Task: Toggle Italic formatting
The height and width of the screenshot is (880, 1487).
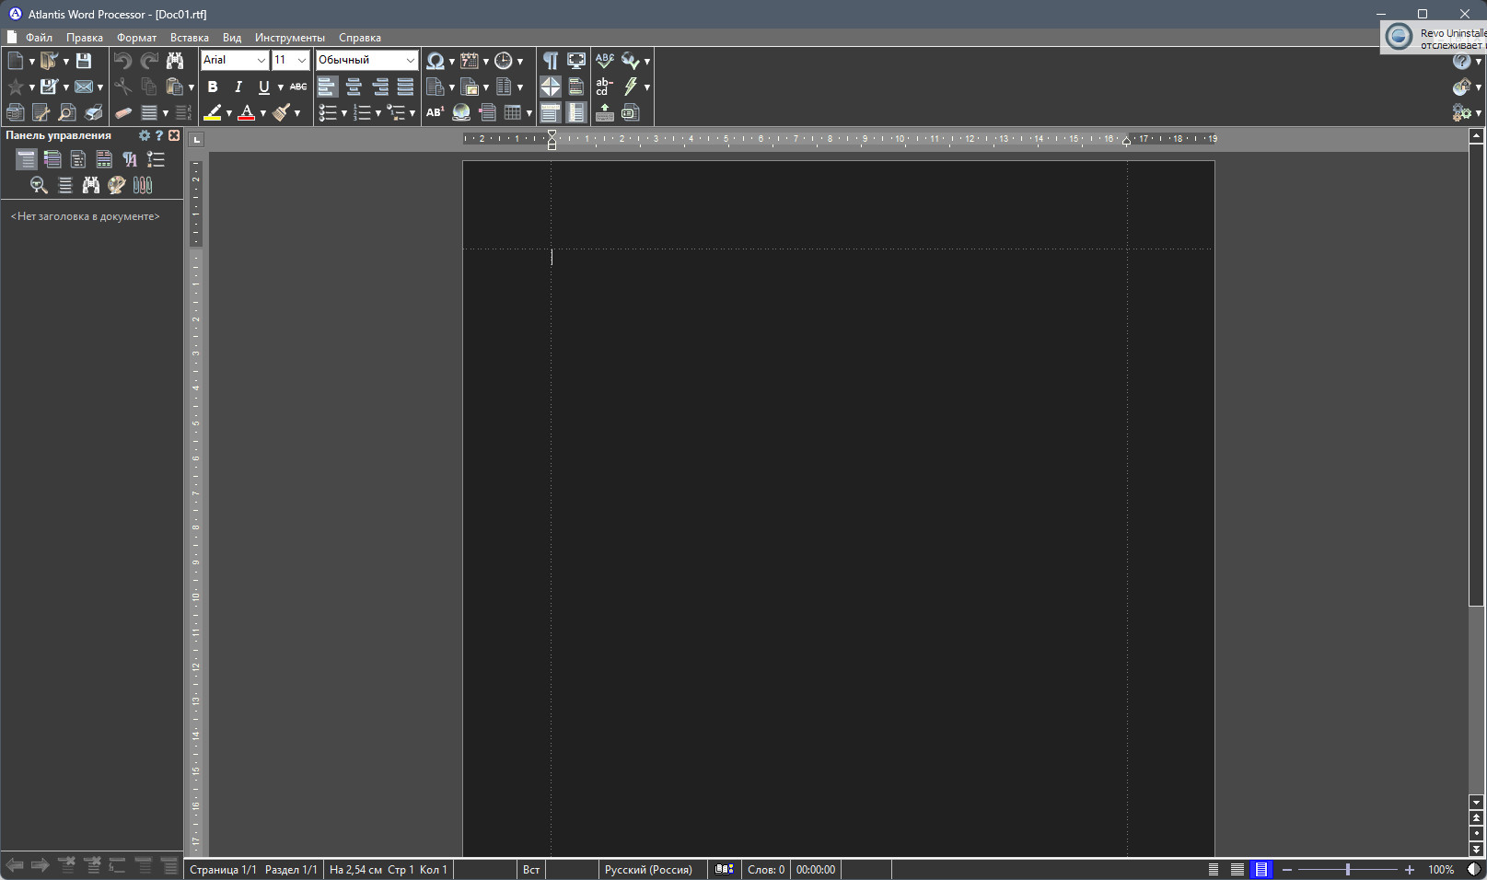Action: pos(238,87)
